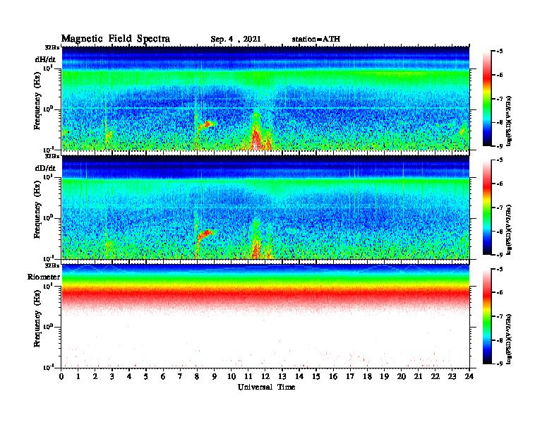Click hour 16 on the Universal Time axis
This screenshot has width=559, height=432.
[x=333, y=377]
